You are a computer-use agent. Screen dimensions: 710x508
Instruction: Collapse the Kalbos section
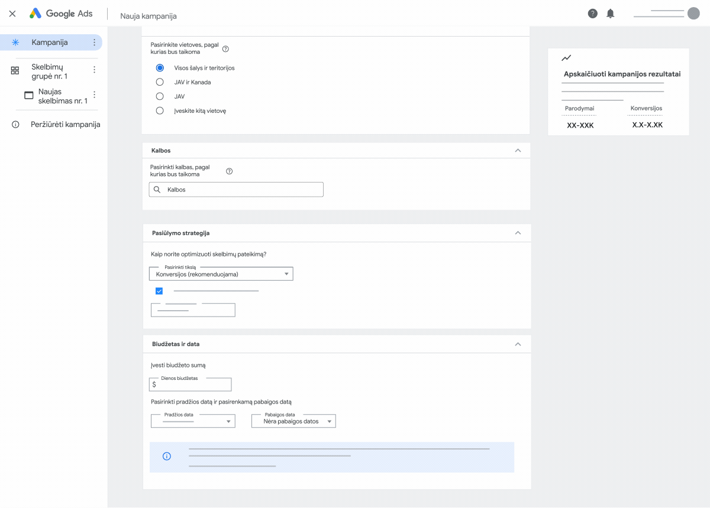(518, 151)
